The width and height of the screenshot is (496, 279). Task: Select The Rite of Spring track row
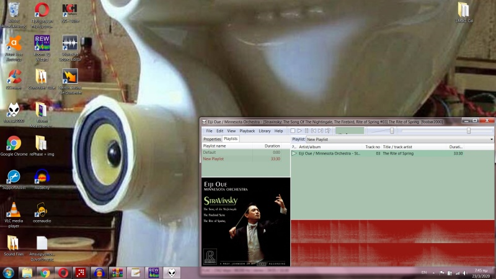[x=392, y=153]
